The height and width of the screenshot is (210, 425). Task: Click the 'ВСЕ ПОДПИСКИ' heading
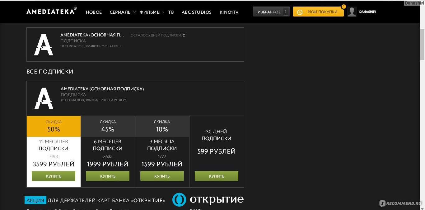[50, 72]
